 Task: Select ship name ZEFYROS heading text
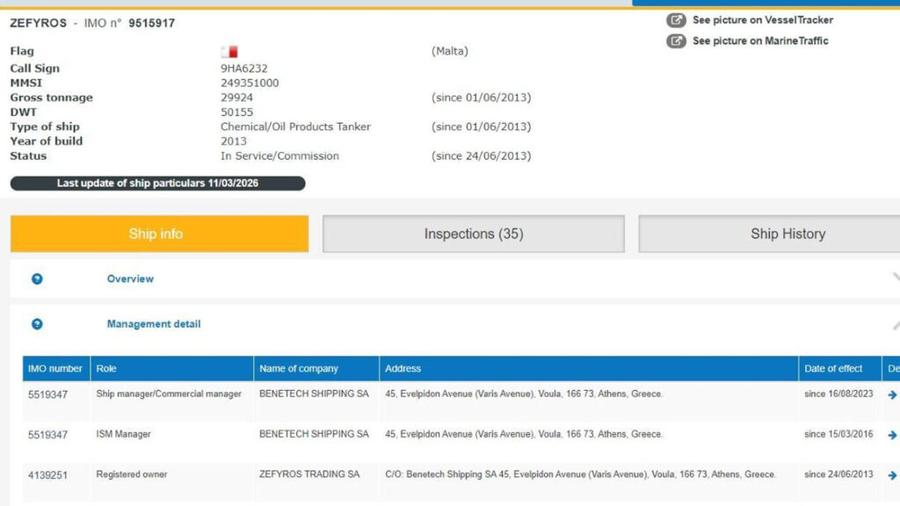tap(38, 23)
